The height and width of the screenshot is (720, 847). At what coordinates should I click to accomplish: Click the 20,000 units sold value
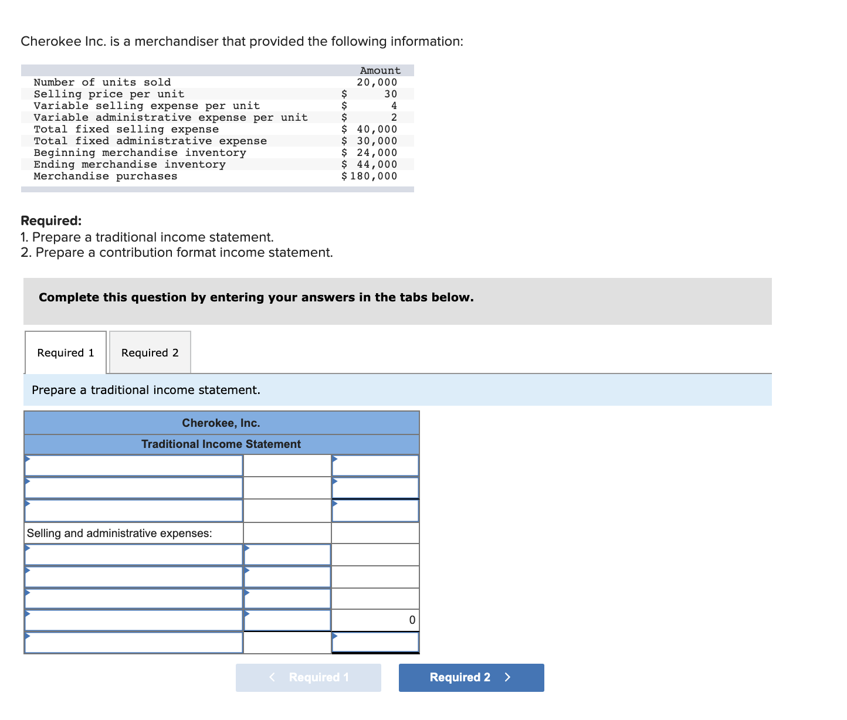tap(377, 82)
